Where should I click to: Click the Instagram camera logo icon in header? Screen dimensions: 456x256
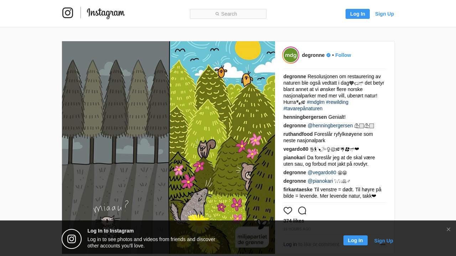[68, 13]
